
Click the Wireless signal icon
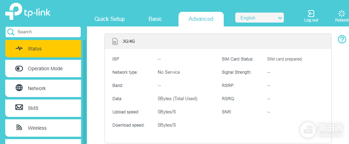(19, 128)
